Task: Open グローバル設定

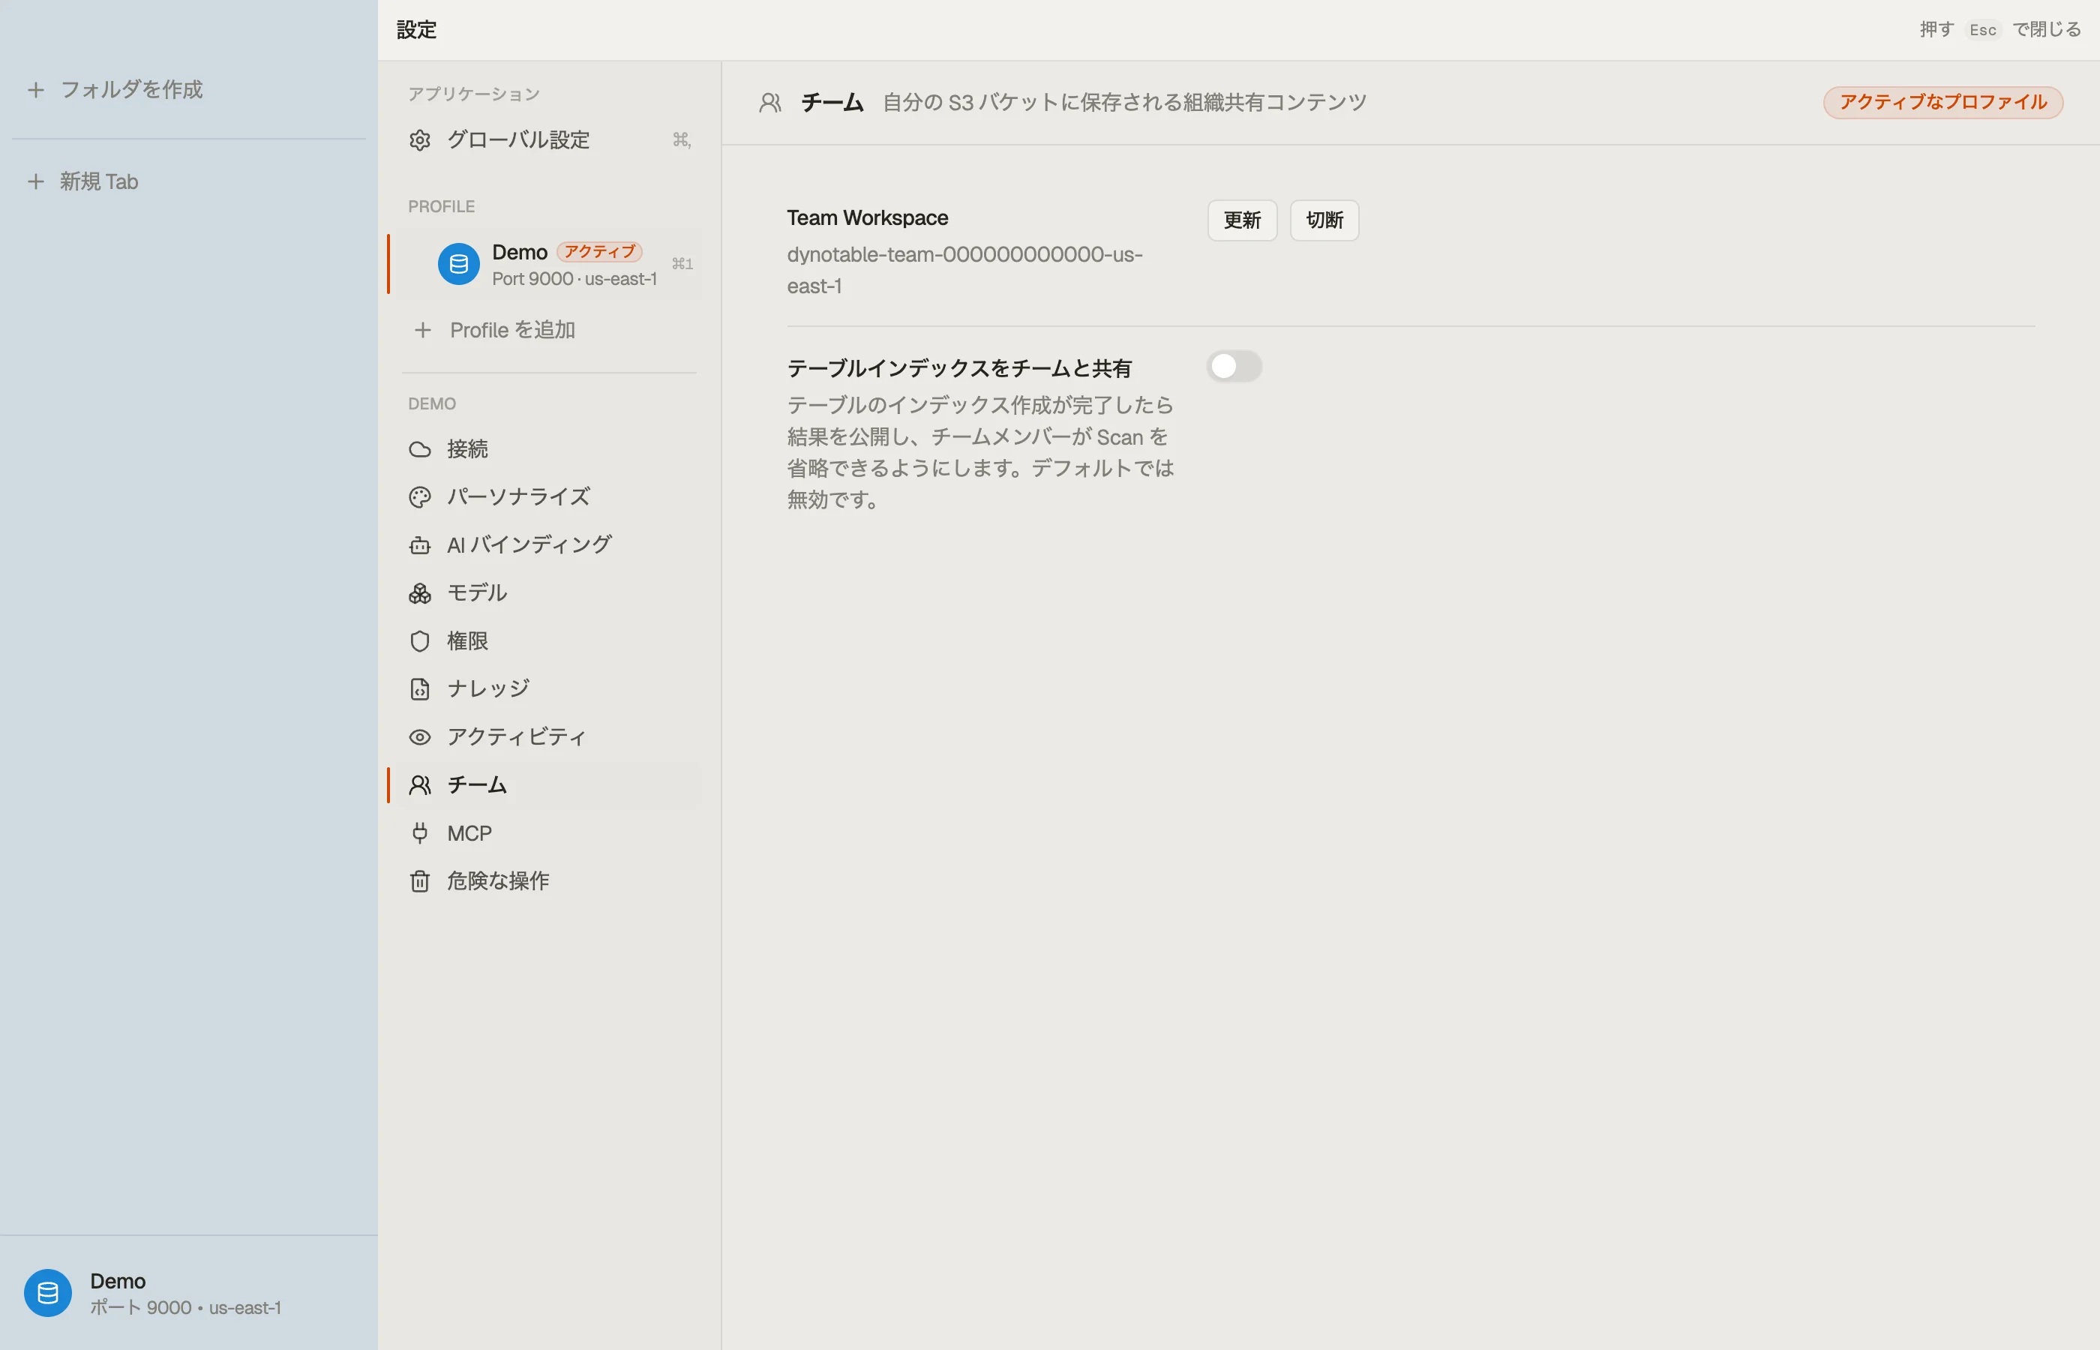Action: tap(549, 140)
